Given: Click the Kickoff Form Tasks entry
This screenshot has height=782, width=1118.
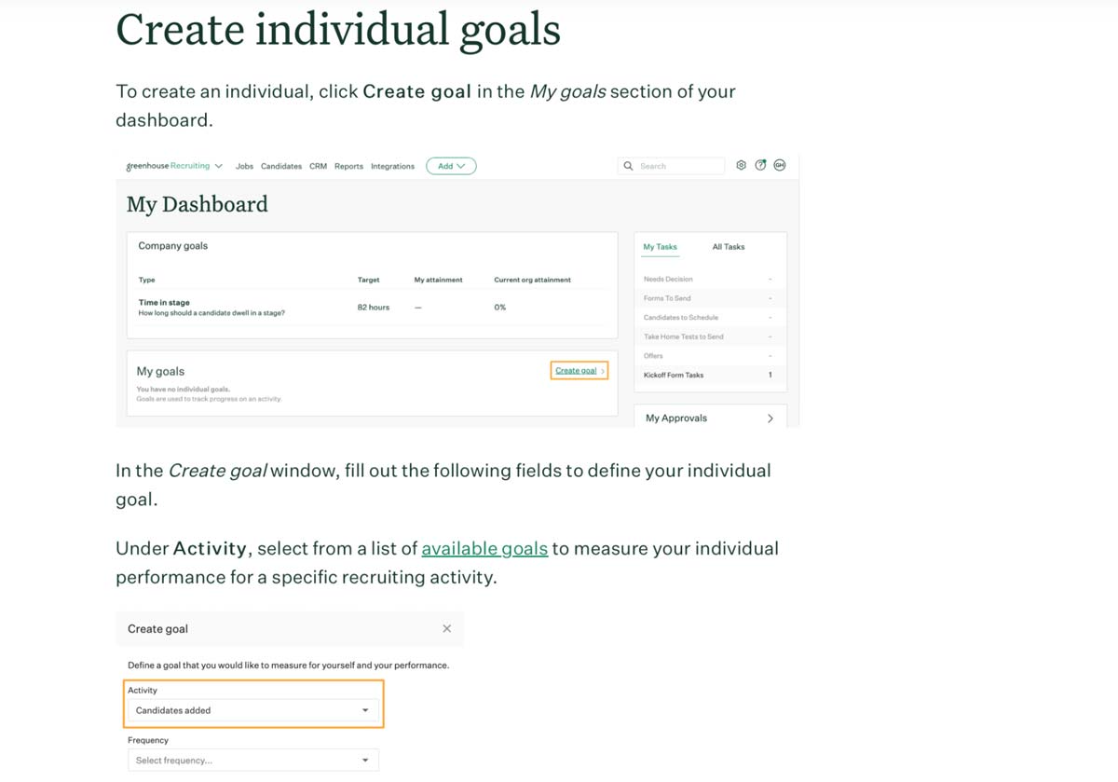Looking at the screenshot, I should tap(674, 375).
